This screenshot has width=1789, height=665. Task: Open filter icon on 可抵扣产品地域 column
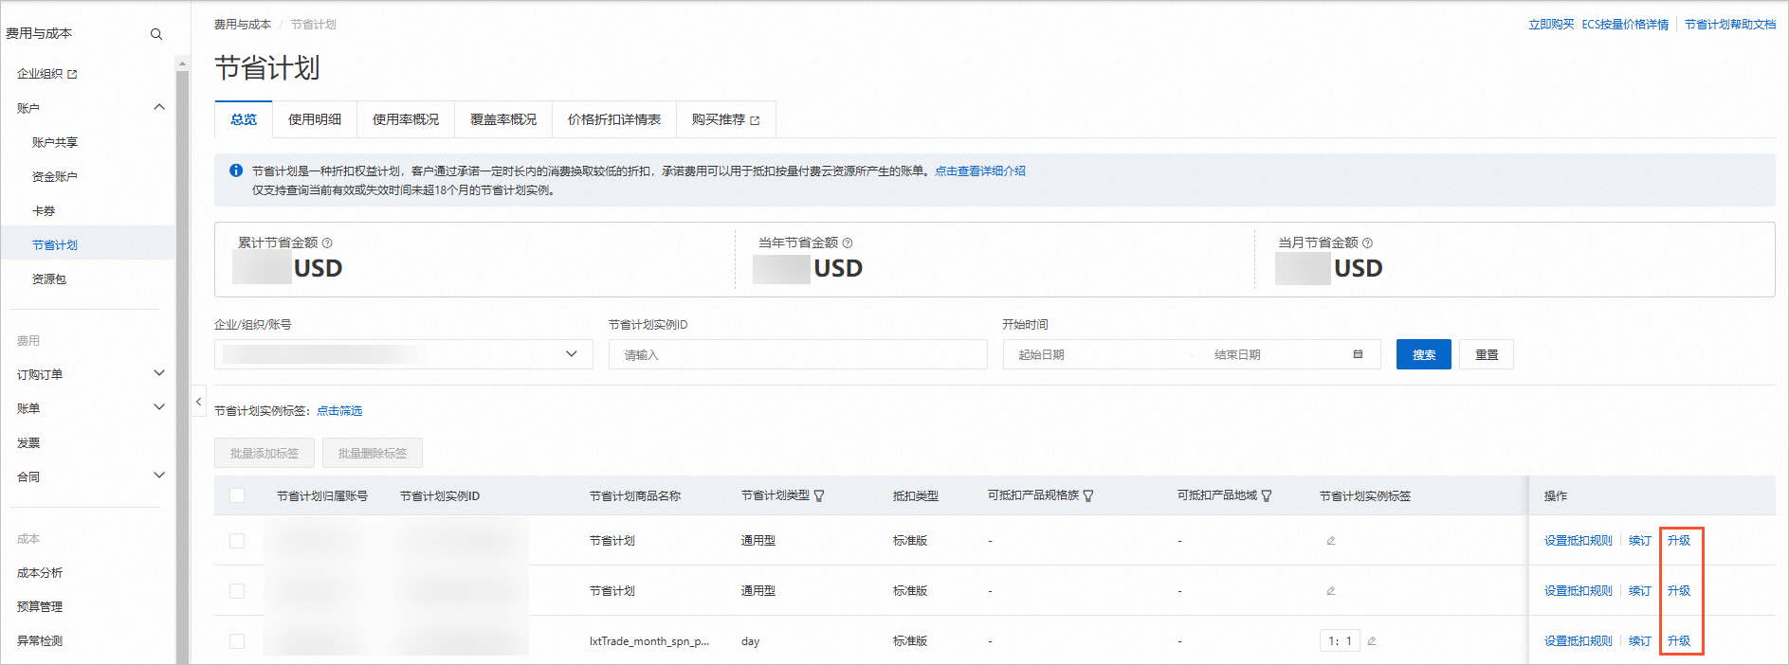1267,496
